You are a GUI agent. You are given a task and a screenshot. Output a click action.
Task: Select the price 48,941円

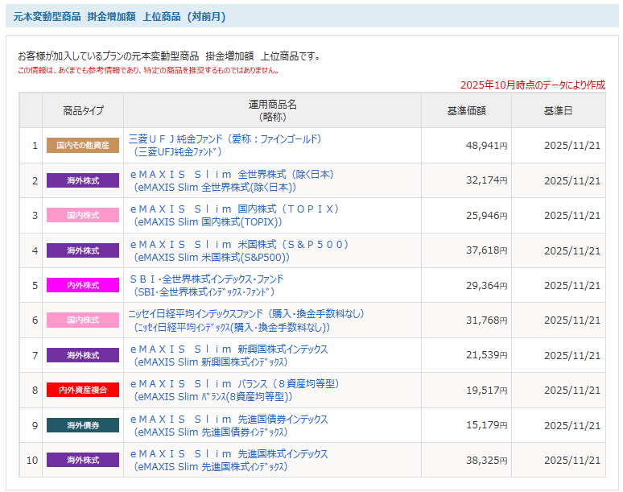pyautogui.click(x=486, y=146)
